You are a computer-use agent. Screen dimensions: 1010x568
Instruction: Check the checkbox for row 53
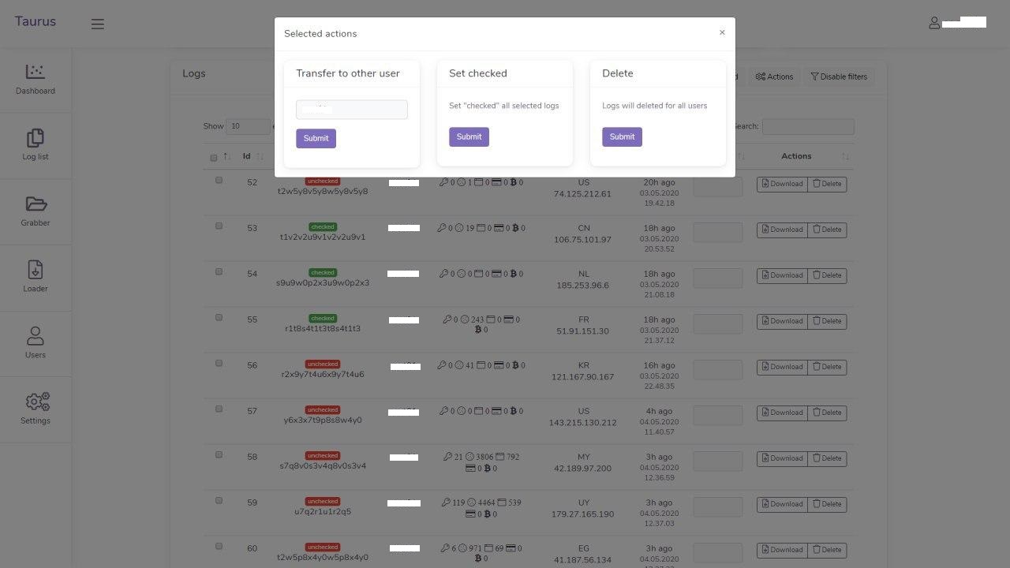[219, 226]
